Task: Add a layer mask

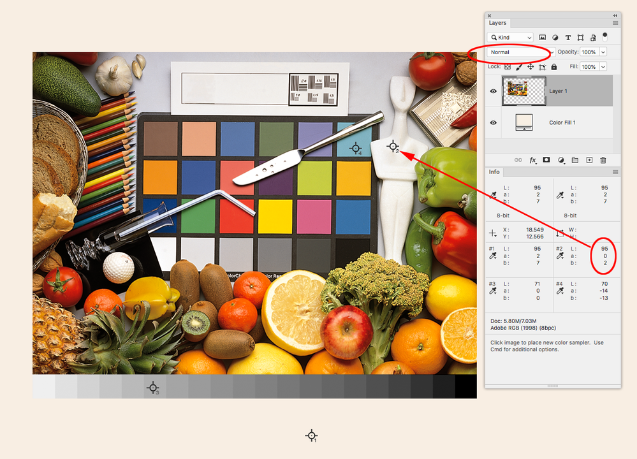Action: click(546, 160)
